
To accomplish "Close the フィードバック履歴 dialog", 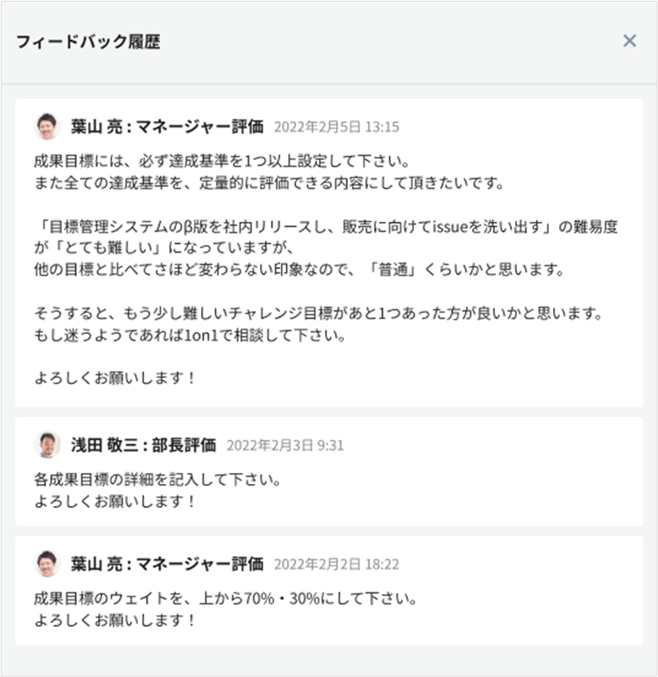I will tap(628, 40).
